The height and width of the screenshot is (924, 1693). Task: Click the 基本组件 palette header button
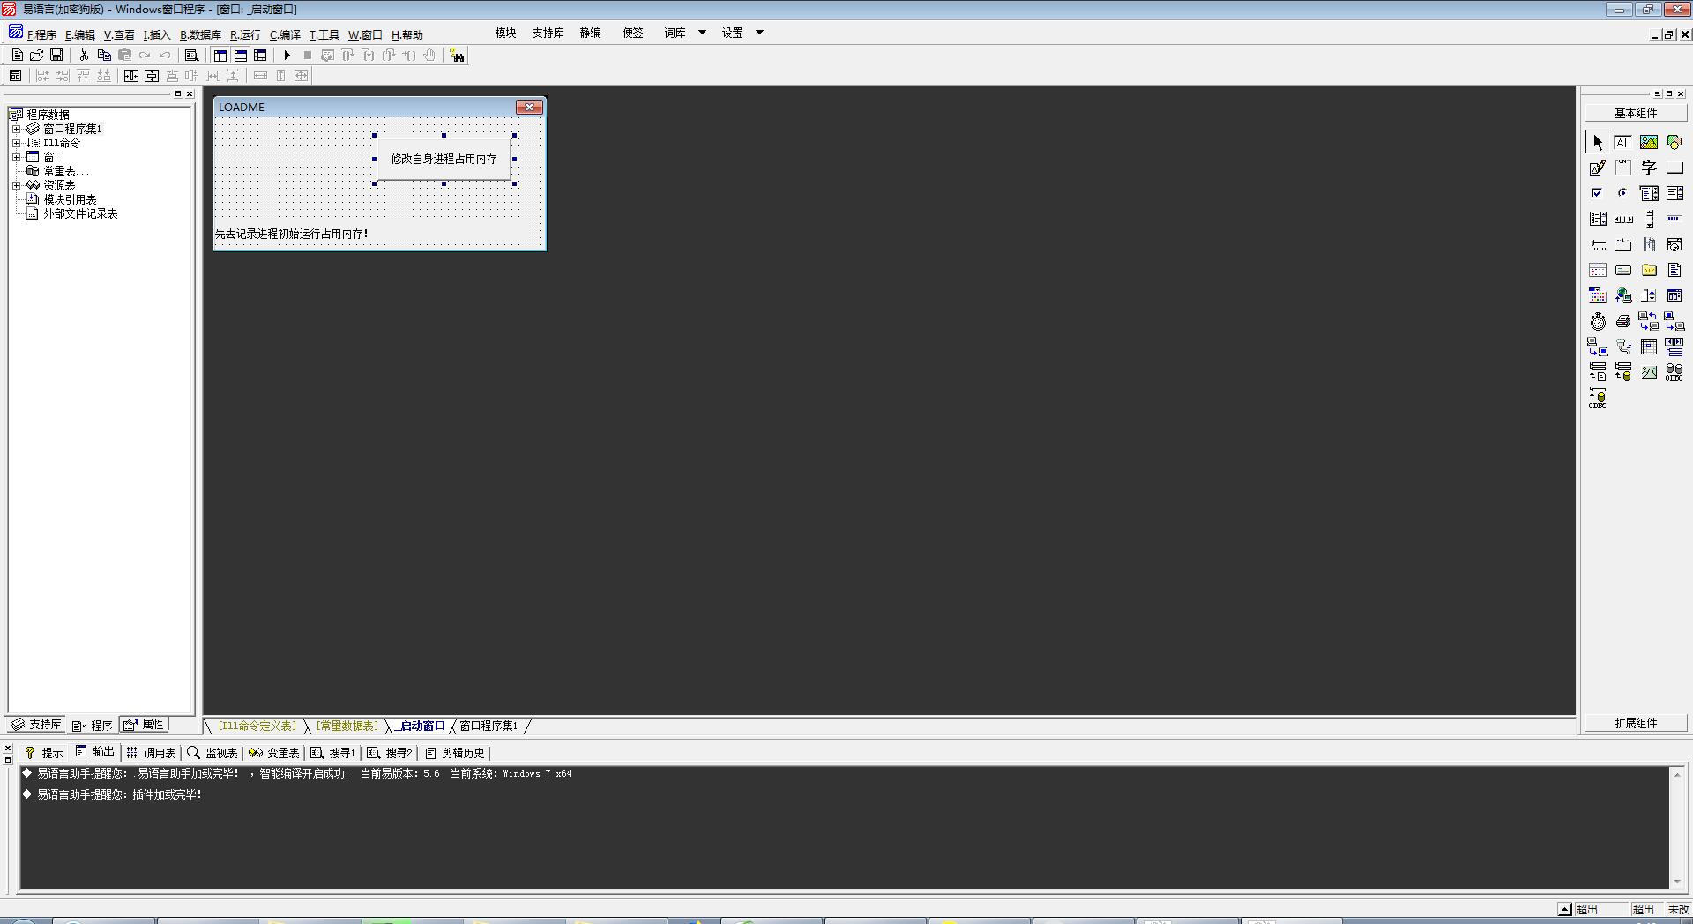1636,113
